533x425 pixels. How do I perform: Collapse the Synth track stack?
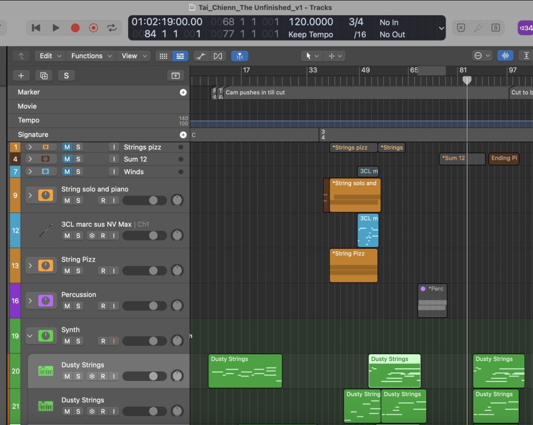point(30,336)
